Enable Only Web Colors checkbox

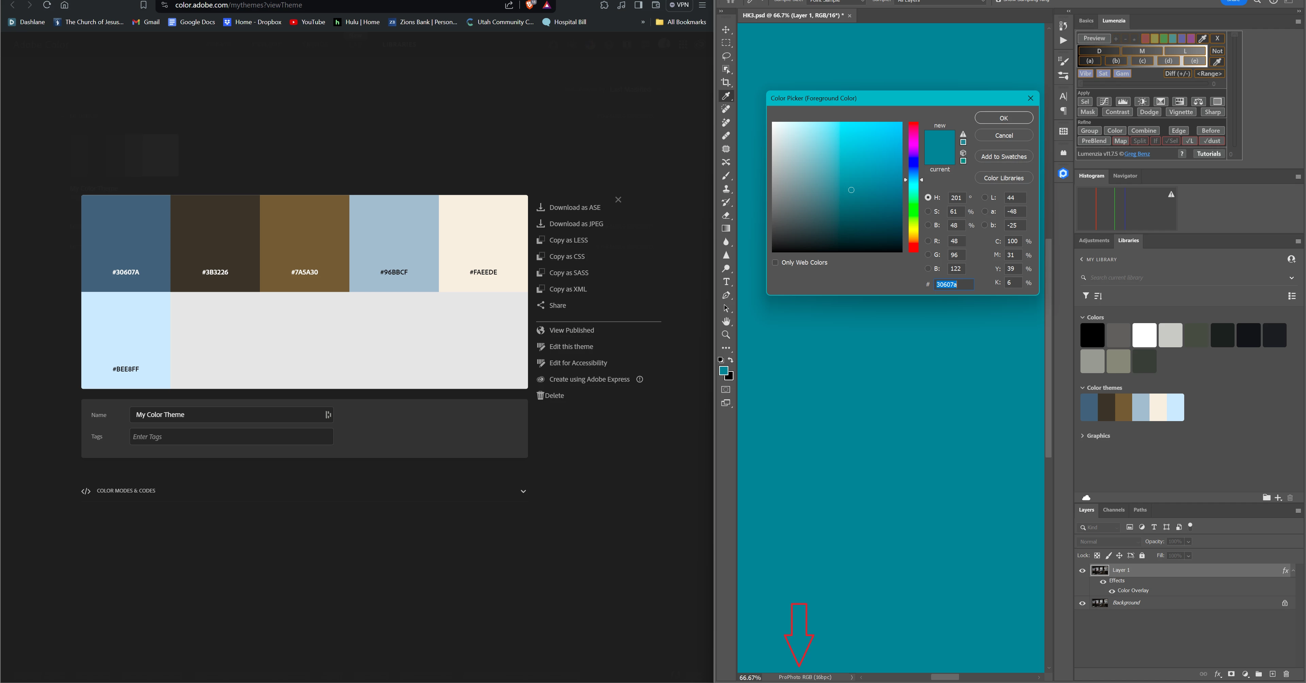pyautogui.click(x=775, y=263)
